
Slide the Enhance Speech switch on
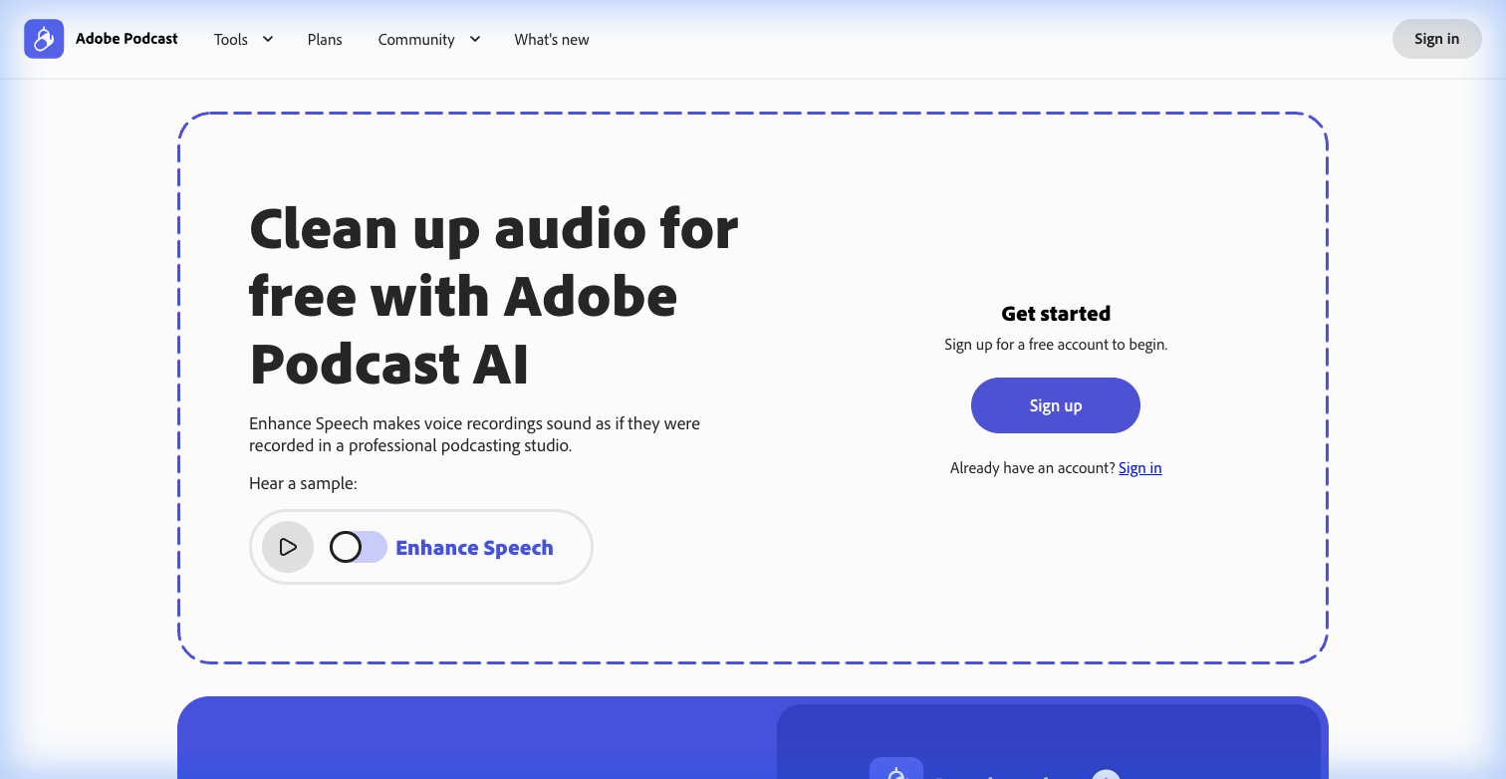(357, 547)
